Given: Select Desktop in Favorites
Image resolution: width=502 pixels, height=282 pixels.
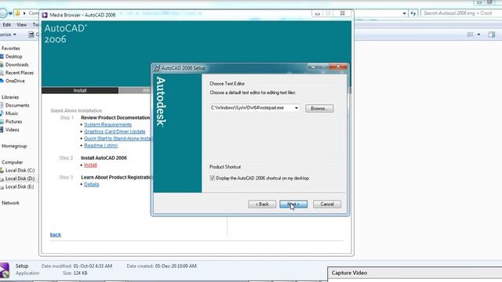Looking at the screenshot, I should coord(14,56).
